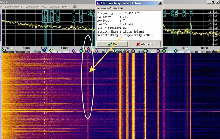Confirm the frequency info dialog with OK
Viewport: 220px width, 139px height.
112,44
